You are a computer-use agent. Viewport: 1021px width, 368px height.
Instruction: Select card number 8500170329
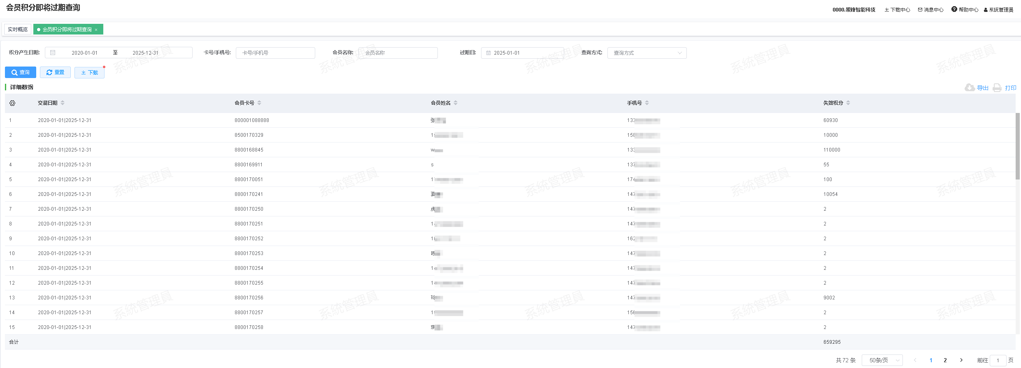point(249,135)
